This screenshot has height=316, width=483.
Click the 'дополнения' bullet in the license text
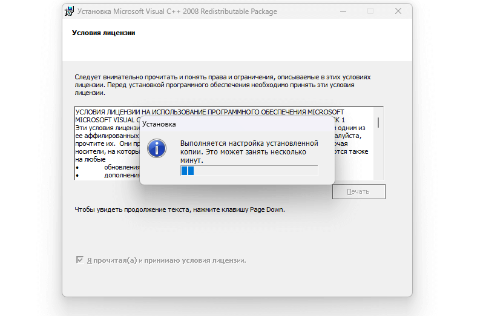(122, 175)
